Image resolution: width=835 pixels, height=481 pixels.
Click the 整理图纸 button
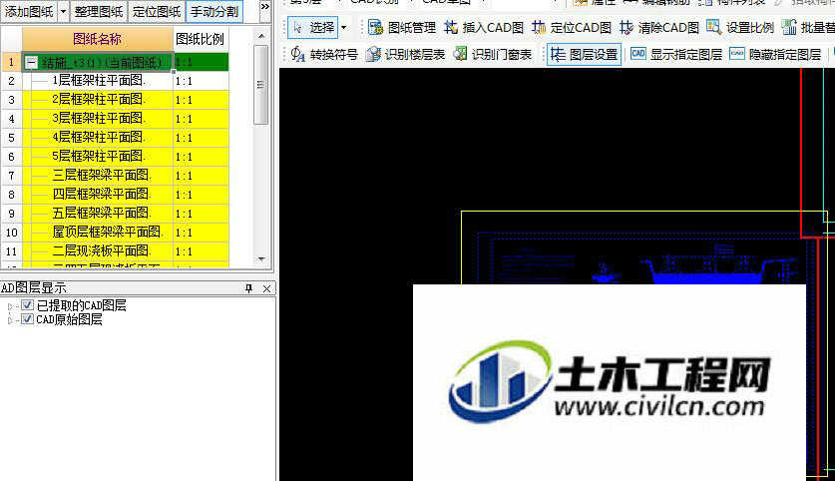(x=99, y=11)
